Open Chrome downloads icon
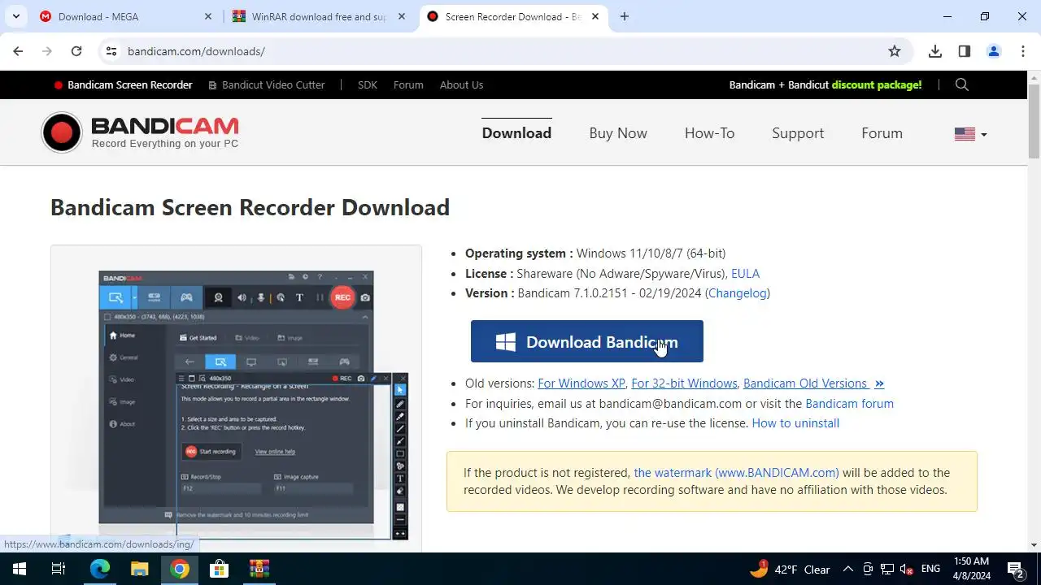This screenshot has height=585, width=1041. tap(935, 51)
